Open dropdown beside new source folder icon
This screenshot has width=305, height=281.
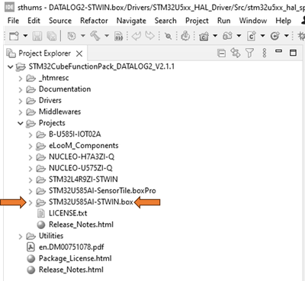239,36
